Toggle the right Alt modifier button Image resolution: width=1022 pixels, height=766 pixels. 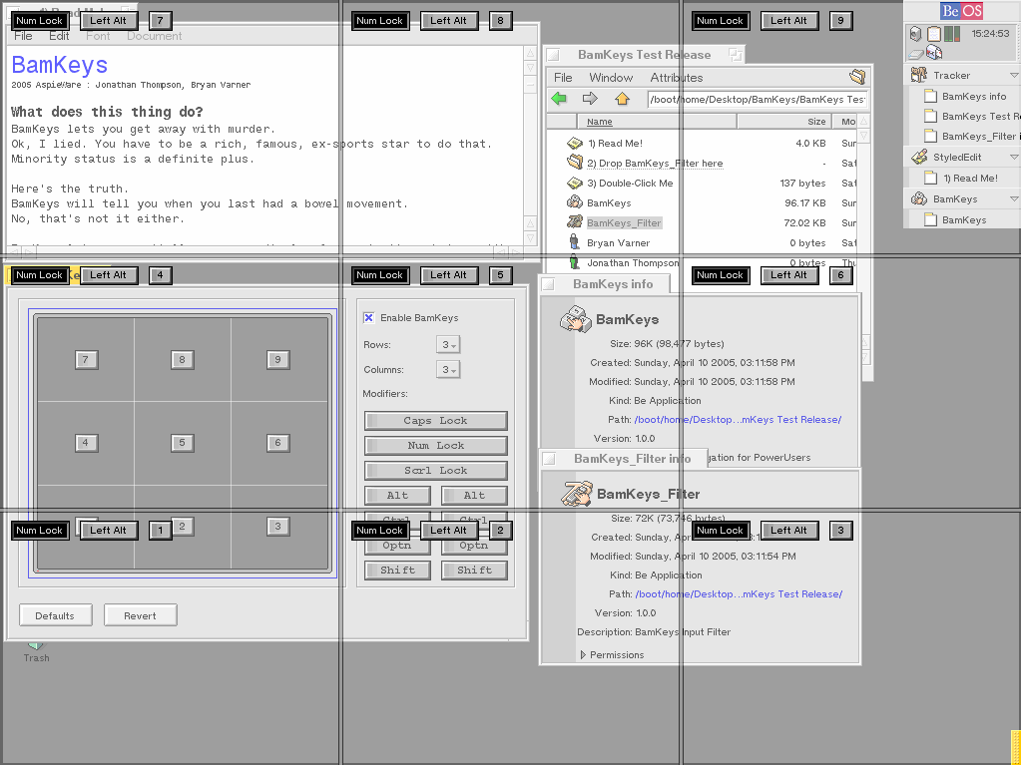[474, 495]
